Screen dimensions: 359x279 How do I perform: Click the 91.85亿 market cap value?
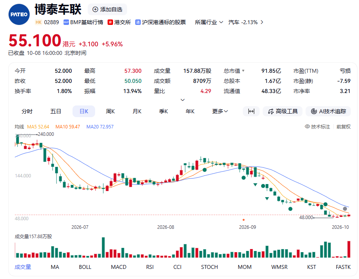[271, 71]
